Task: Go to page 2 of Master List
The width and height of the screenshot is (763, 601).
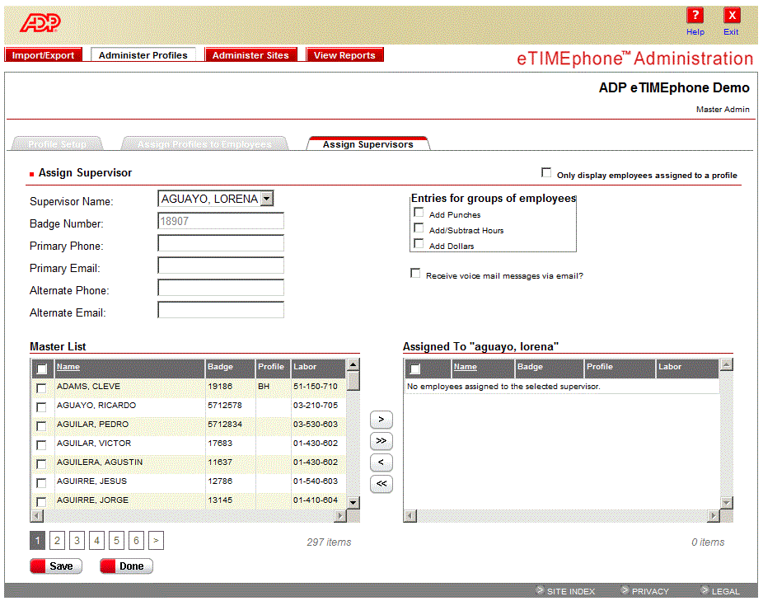Action: (57, 540)
